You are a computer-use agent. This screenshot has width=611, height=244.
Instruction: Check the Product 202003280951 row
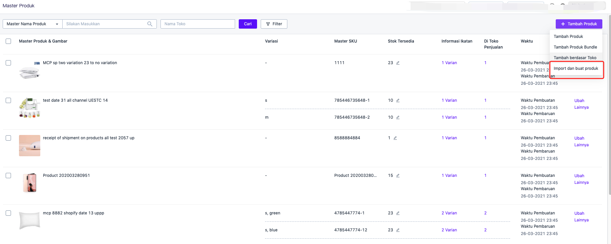[x=8, y=176]
